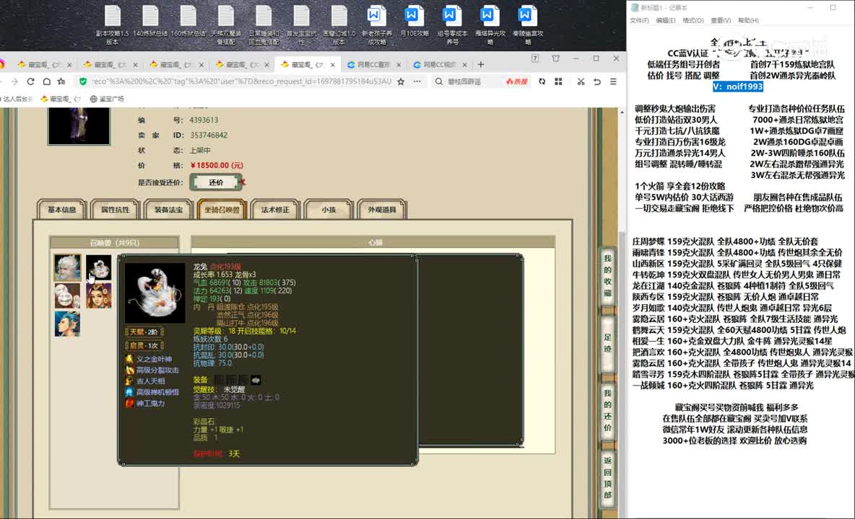Select the 坐骑召唤兽 tab
855x519 pixels.
(222, 210)
